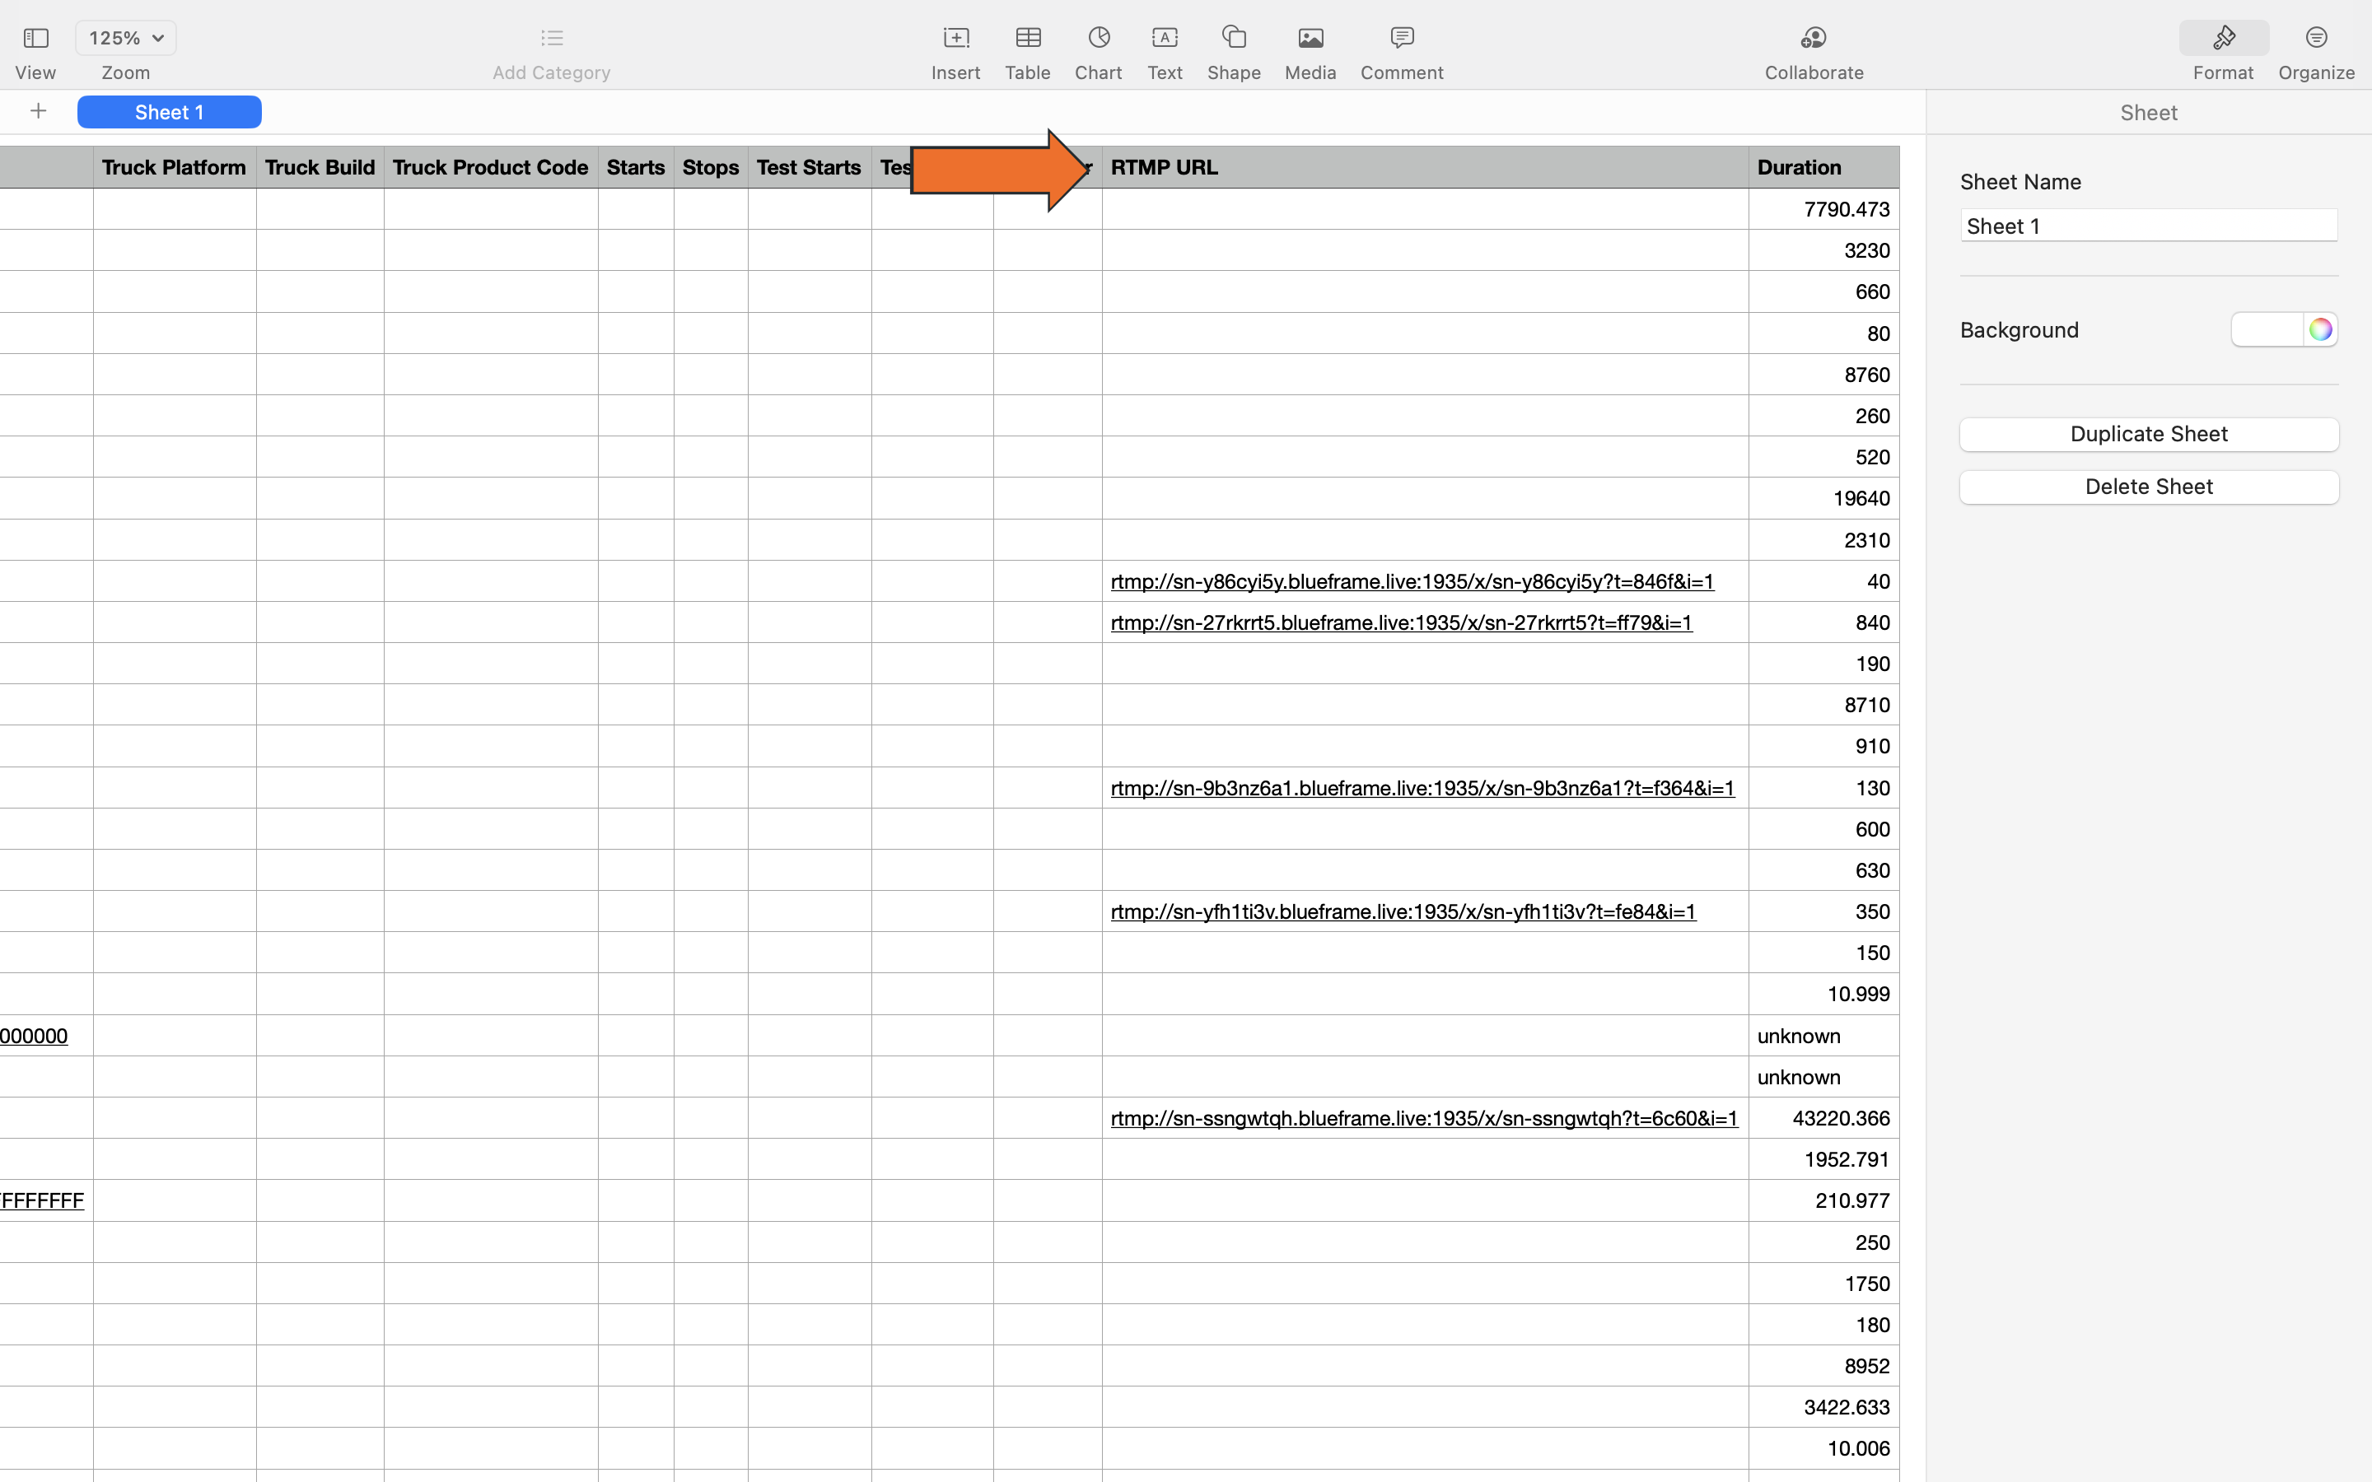Screen dimensions: 2372x1482
Task: Open the rtmp://sn-ssngwtqh link
Action: 1423,1118
